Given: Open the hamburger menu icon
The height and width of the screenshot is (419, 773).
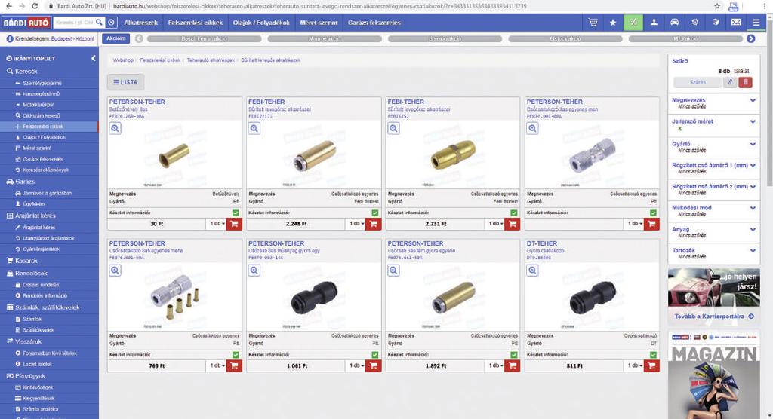Looking at the screenshot, I should click(x=756, y=23).
